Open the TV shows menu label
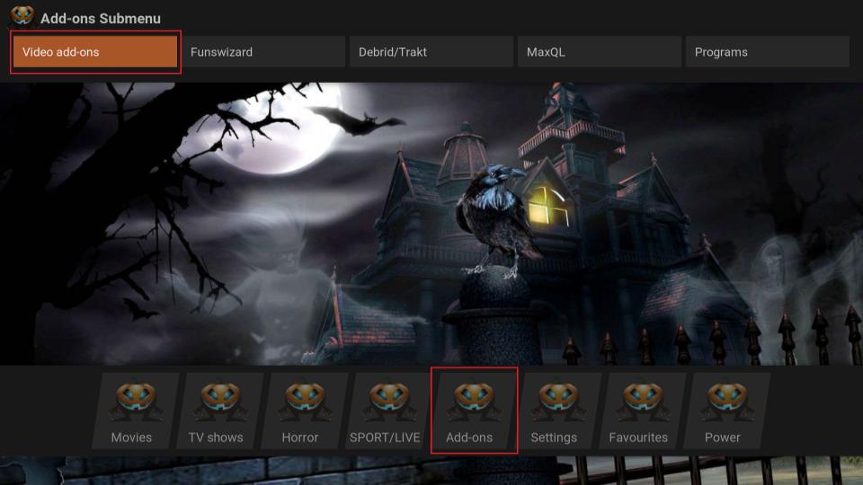863x485 pixels. pos(216,437)
